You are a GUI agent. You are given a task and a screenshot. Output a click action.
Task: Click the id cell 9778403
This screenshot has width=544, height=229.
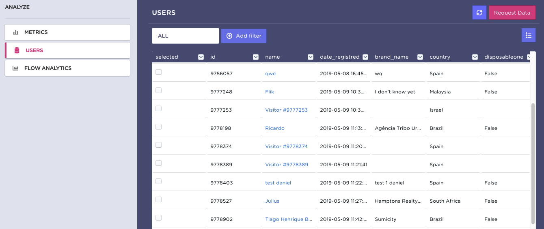[x=222, y=183]
